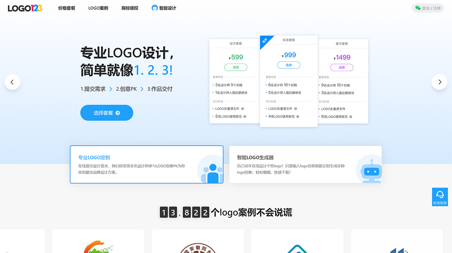Click the help icon beside 2项LOGO使用规范

[x=245, y=116]
